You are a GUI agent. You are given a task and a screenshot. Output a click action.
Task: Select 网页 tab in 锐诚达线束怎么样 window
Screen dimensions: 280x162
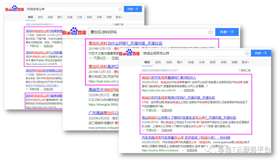point(147,62)
